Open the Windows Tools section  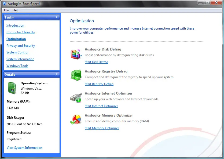click(17, 66)
